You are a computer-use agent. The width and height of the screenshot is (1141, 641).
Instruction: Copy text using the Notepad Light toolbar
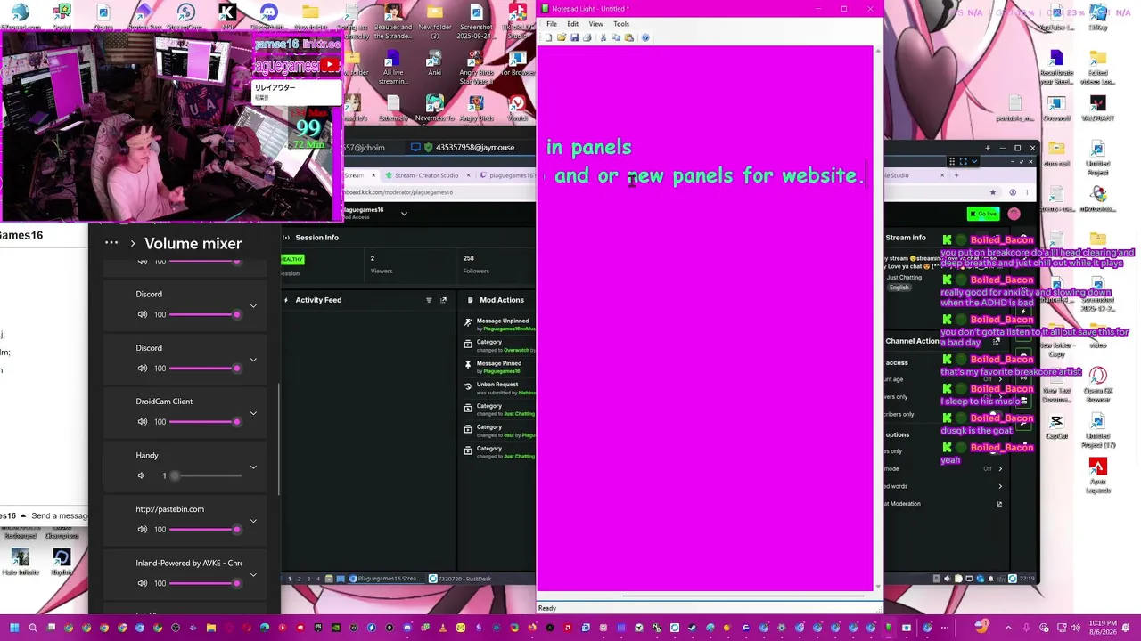coord(616,37)
